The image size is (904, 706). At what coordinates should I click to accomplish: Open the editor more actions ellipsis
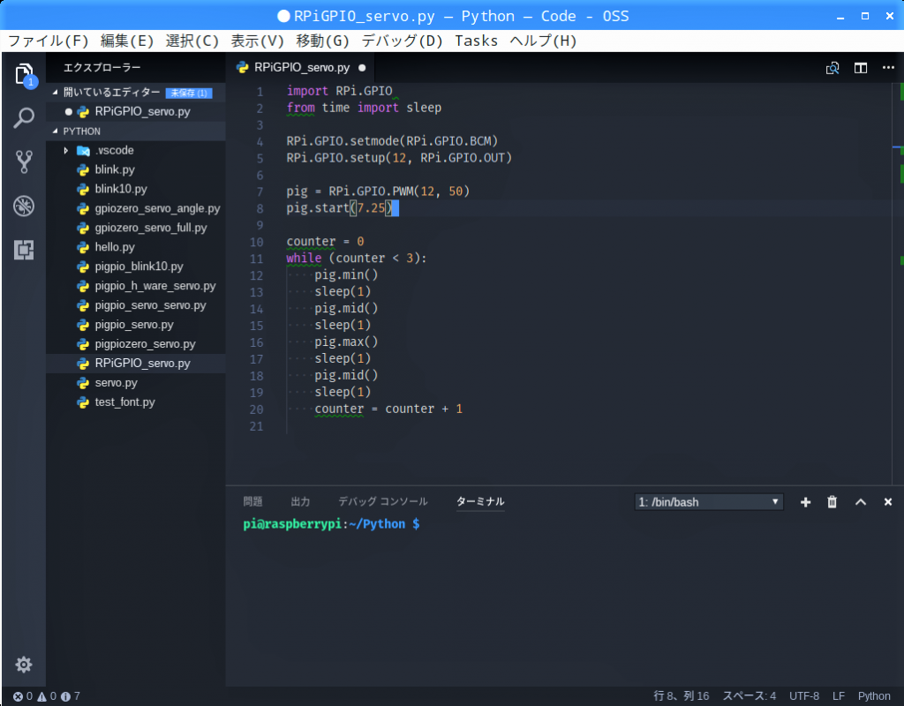888,67
